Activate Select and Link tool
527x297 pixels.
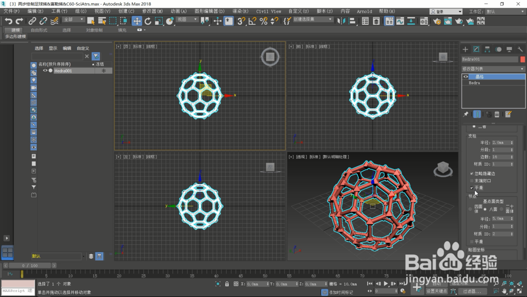pyautogui.click(x=32, y=21)
